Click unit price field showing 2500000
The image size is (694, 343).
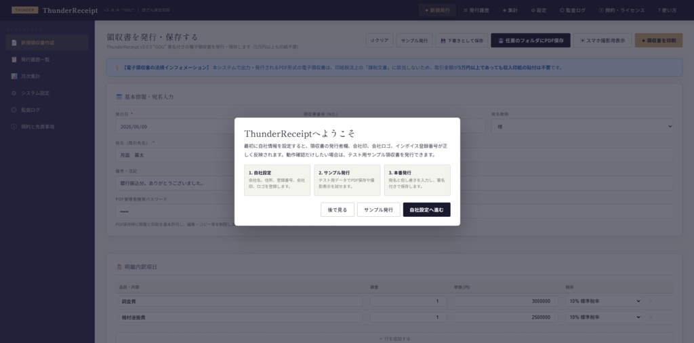pos(506,317)
